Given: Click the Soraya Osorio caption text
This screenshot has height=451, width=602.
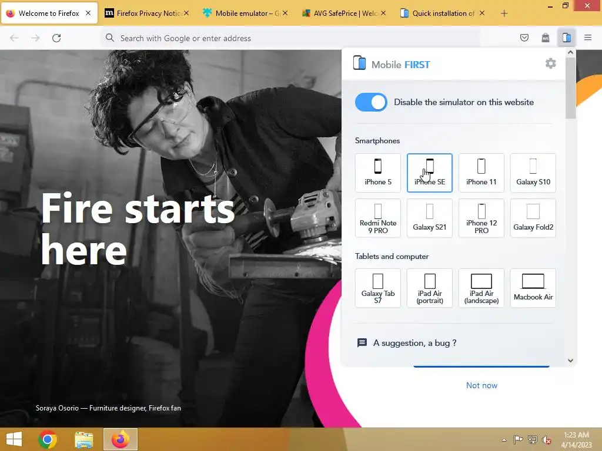Looking at the screenshot, I should click(x=108, y=408).
